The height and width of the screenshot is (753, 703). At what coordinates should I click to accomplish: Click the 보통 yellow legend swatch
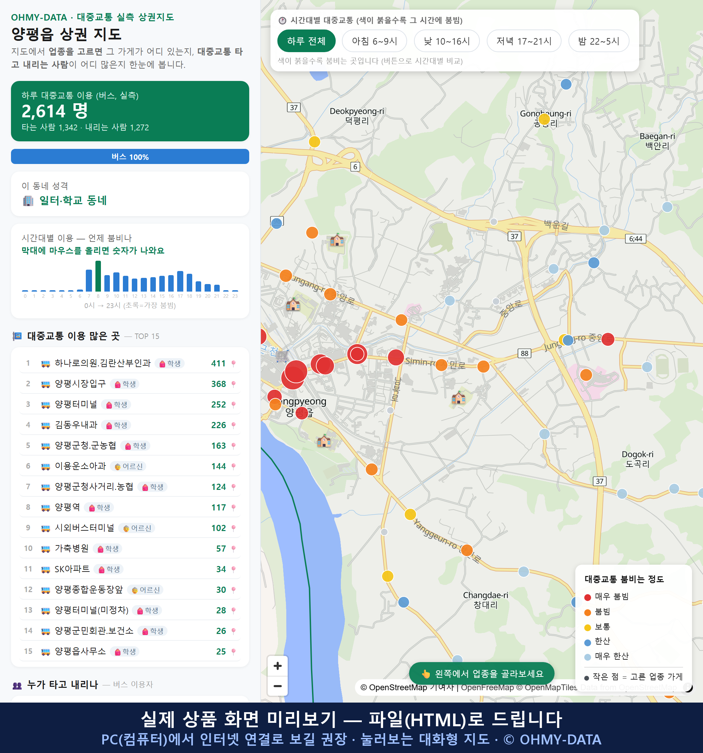click(588, 628)
